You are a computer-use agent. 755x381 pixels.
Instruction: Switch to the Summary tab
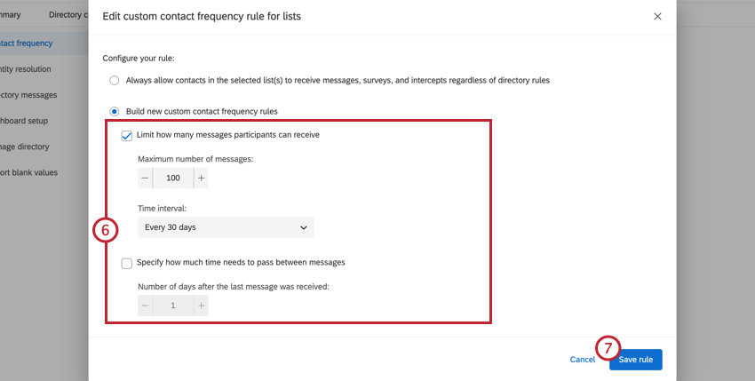(11, 15)
